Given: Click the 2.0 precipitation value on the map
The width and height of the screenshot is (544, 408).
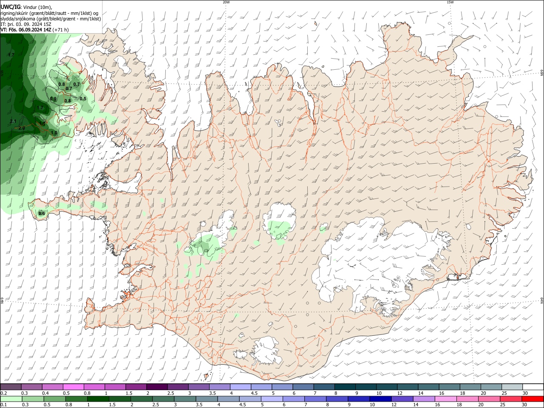Looking at the screenshot, I should (22, 128).
